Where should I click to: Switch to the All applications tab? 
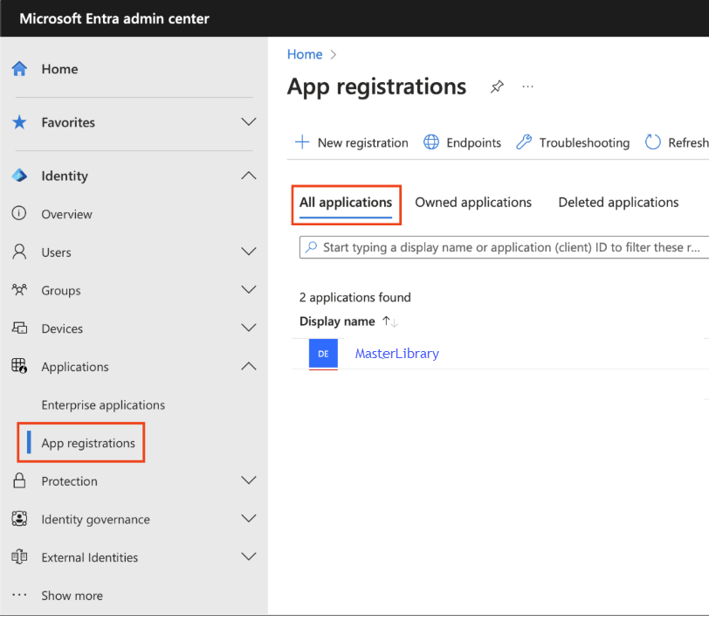(x=346, y=203)
